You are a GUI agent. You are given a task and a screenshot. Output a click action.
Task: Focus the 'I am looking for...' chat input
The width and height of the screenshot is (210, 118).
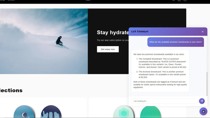[165, 101]
